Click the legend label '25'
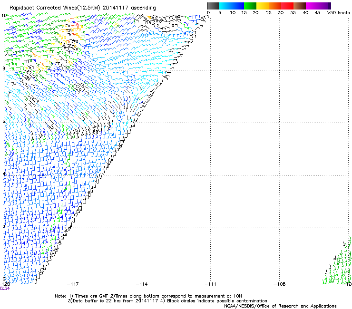 [269, 13]
